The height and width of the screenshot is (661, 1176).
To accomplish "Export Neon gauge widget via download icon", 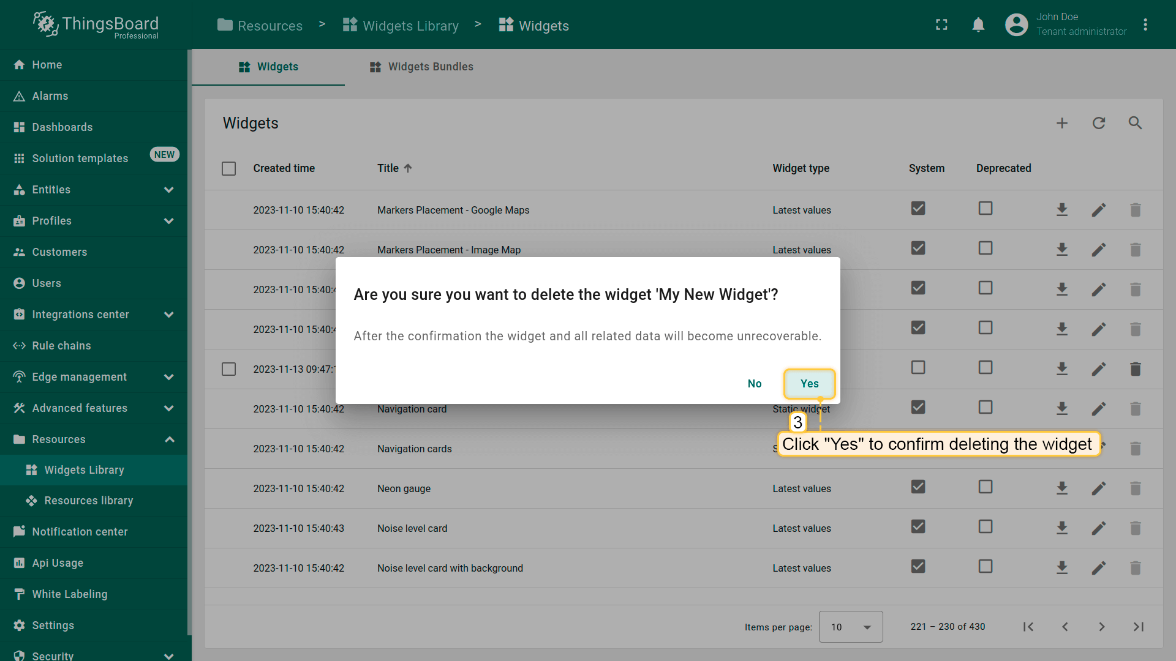I will [1062, 488].
